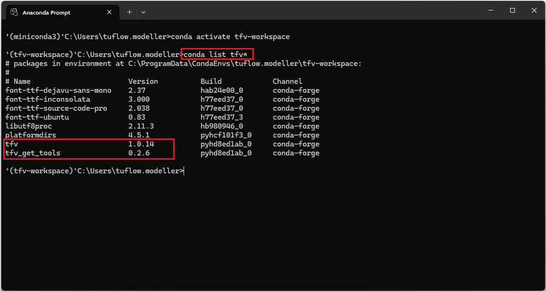Click the Channel column header
Screen dimensions: 546x292
tap(288, 81)
